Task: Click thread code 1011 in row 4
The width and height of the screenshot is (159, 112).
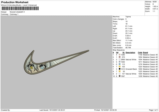Action: pyautogui.click(x=140, y=62)
